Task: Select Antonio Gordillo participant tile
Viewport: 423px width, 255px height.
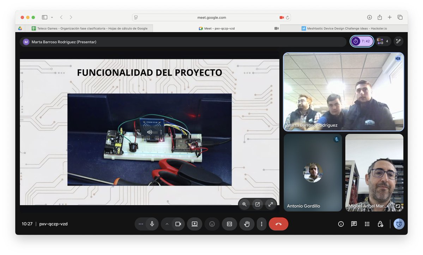Action: 313,173
